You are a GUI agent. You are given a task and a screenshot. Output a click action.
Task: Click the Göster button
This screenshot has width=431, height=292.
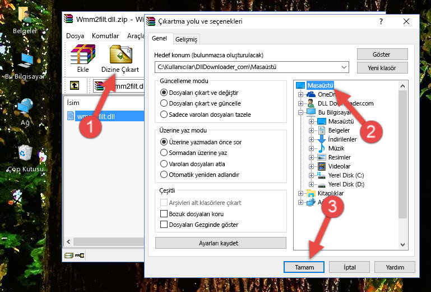coord(382,54)
